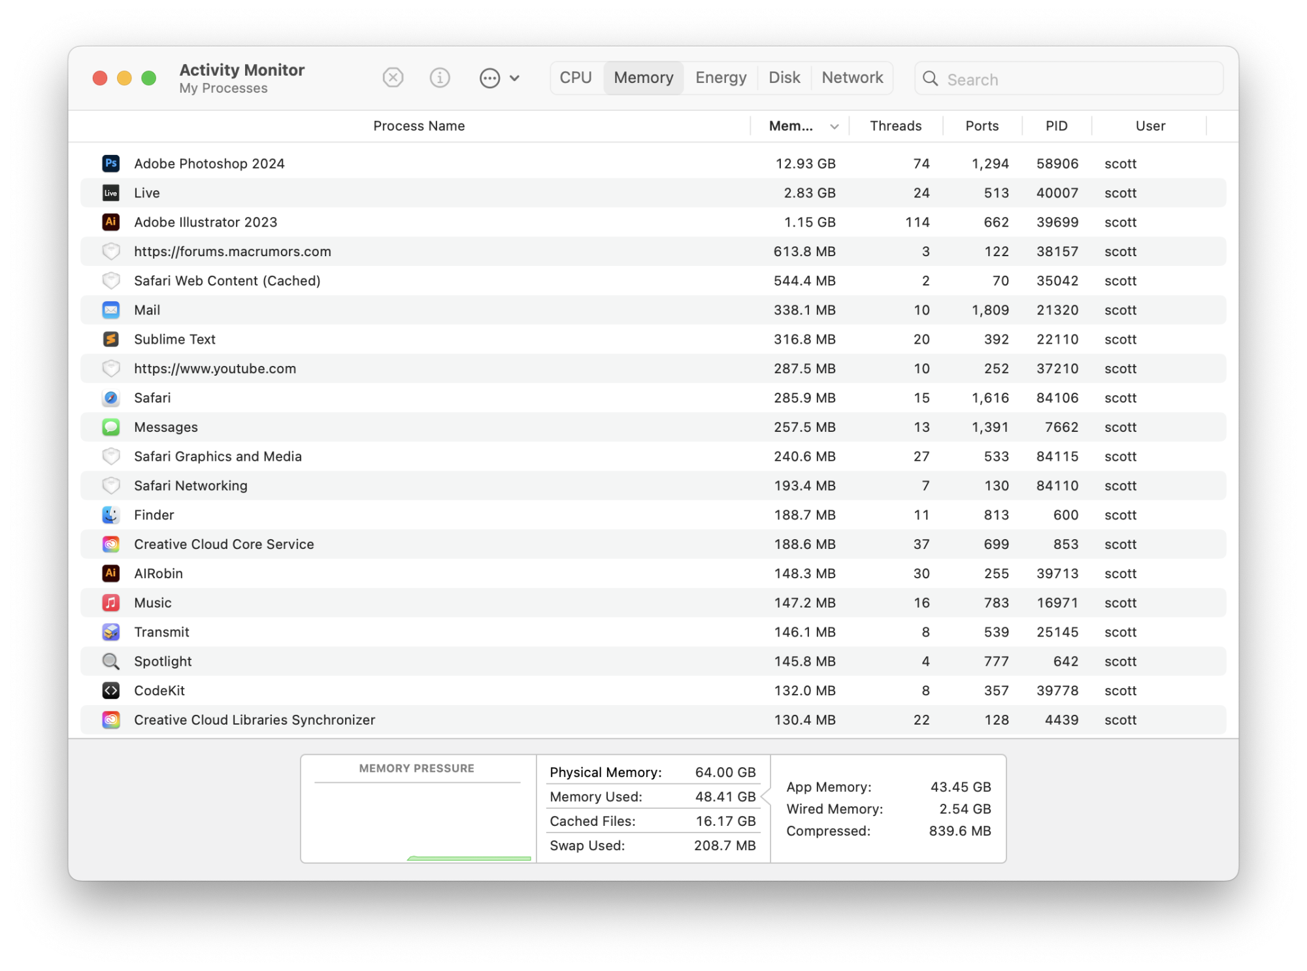This screenshot has height=971, width=1307.
Task: Click the Memory Pressure graph
Action: (x=418, y=809)
